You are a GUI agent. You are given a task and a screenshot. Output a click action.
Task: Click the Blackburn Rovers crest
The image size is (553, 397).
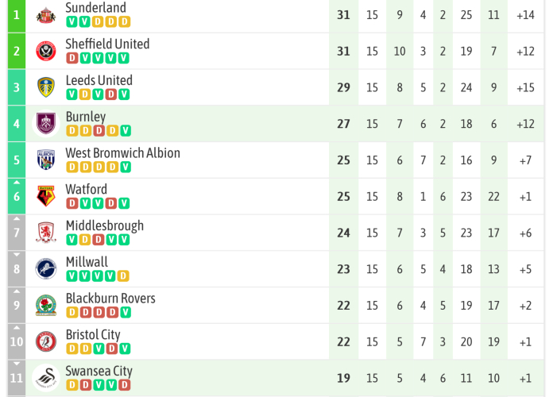pos(46,305)
